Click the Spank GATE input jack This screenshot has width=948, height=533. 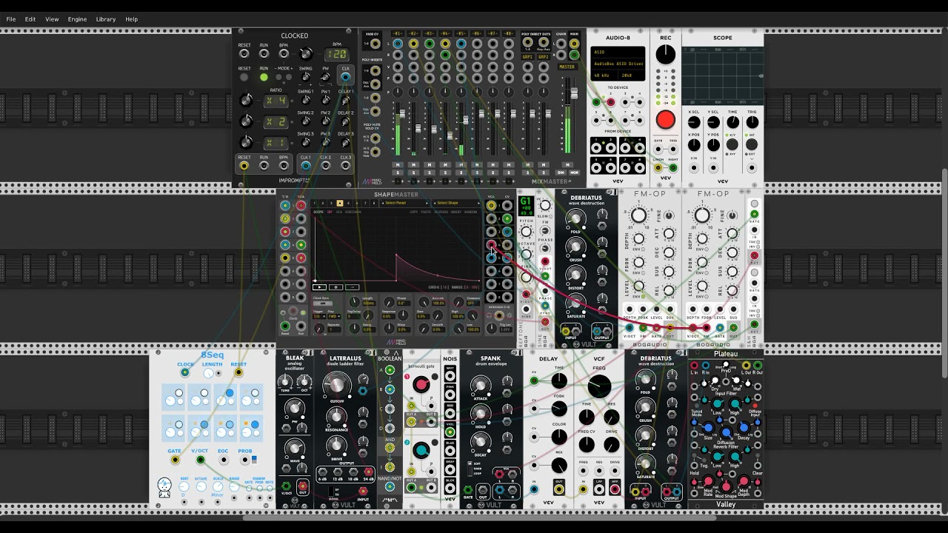[467, 490]
